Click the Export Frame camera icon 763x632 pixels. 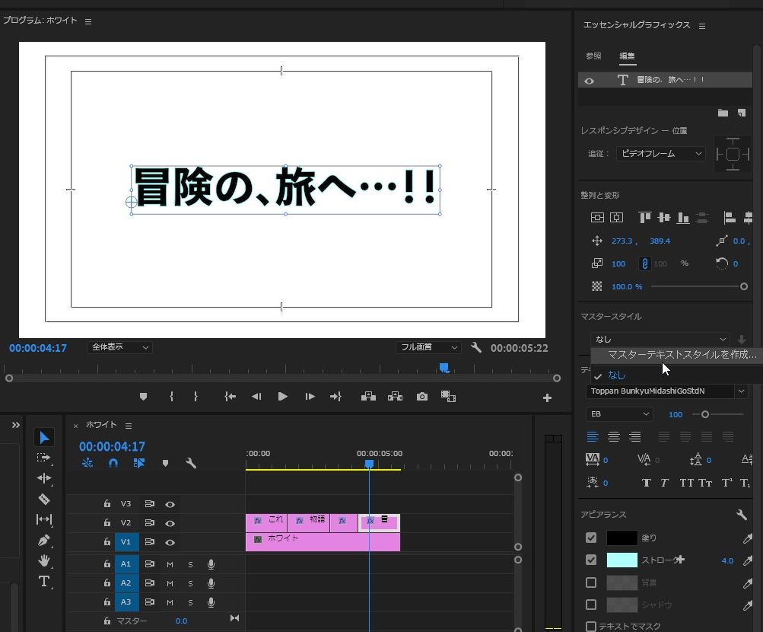click(421, 397)
